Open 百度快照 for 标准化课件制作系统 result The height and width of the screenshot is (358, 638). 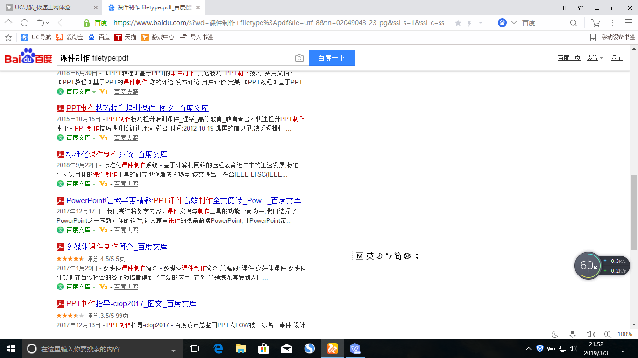pyautogui.click(x=126, y=184)
